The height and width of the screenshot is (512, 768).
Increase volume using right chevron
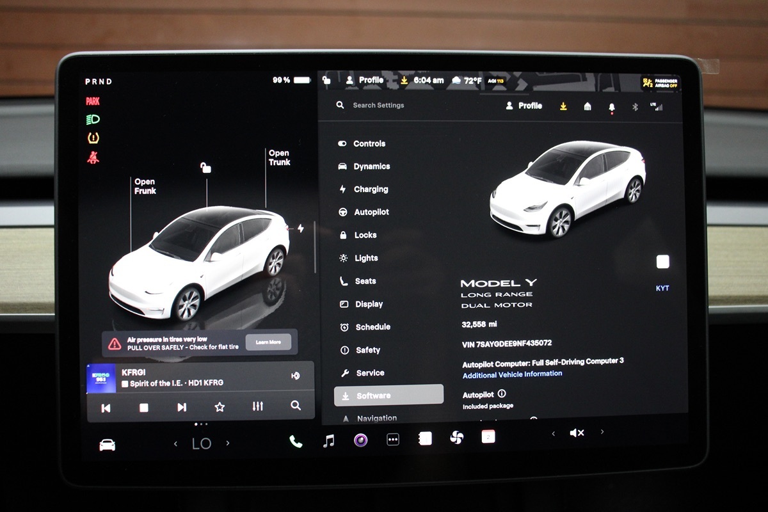[x=602, y=433]
